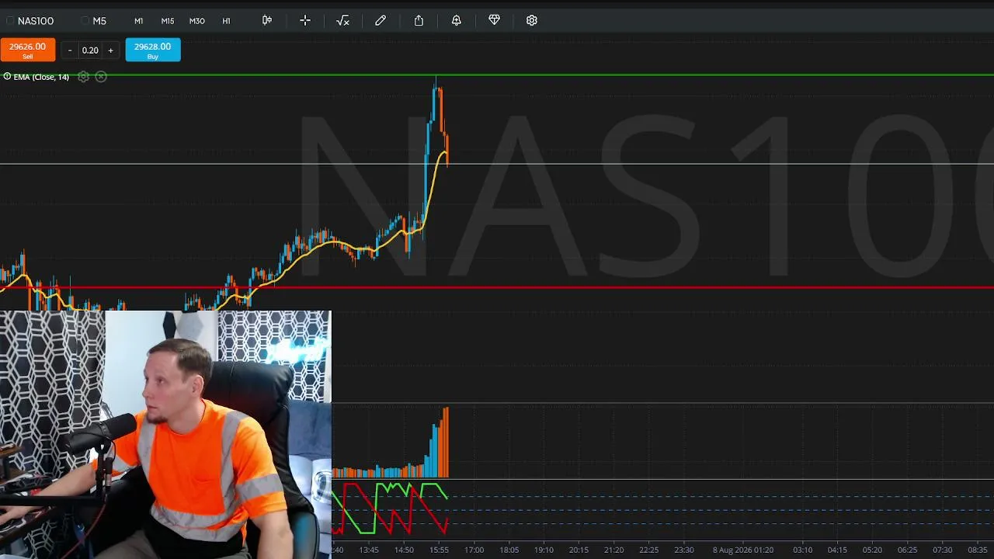The height and width of the screenshot is (559, 994).
Task: Click the blue Buy 29628.00 button
Action: 153,50
